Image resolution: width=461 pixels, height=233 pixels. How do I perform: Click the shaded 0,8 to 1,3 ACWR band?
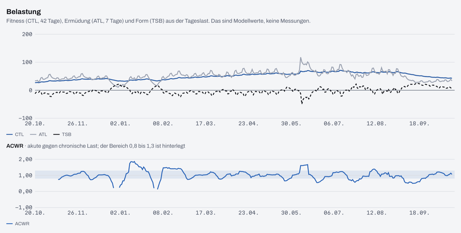pyautogui.click(x=245, y=174)
